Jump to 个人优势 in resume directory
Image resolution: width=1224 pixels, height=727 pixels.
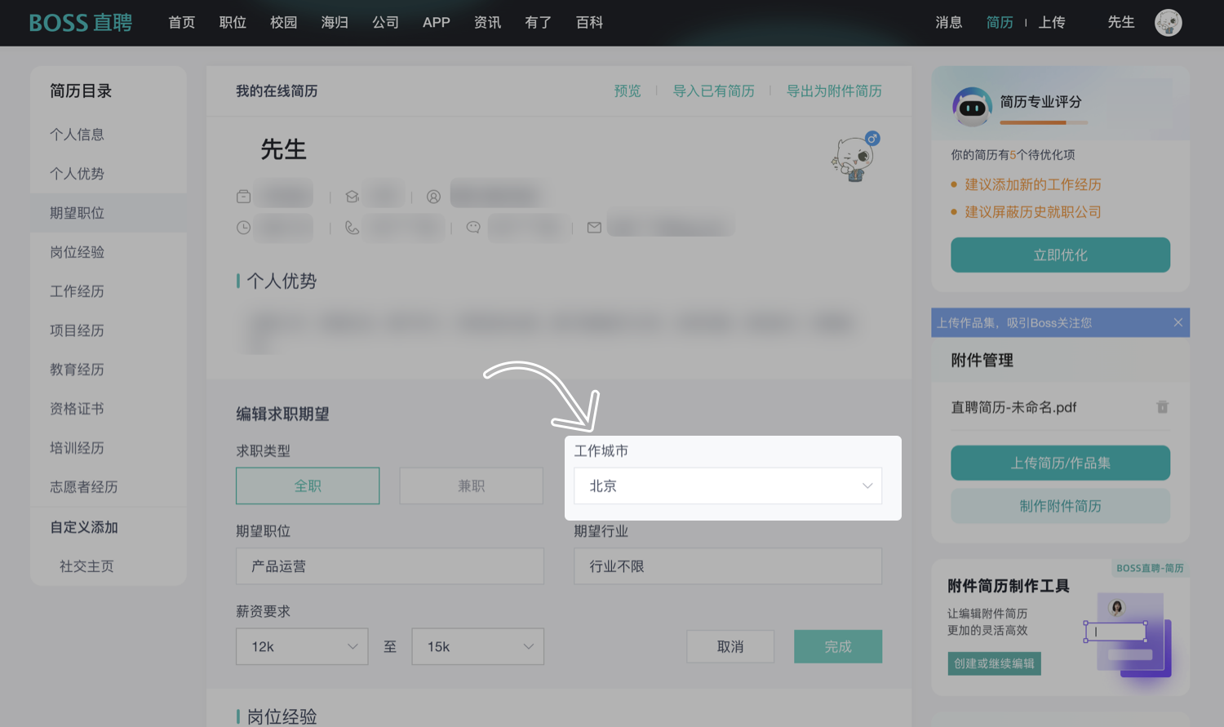(77, 174)
